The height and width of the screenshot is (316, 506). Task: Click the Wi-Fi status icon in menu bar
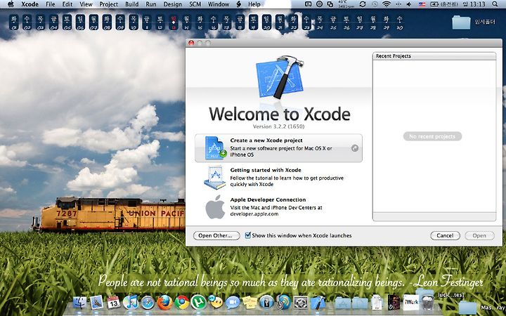coord(387,4)
